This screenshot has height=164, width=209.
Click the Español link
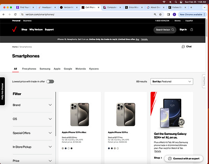(189, 21)
